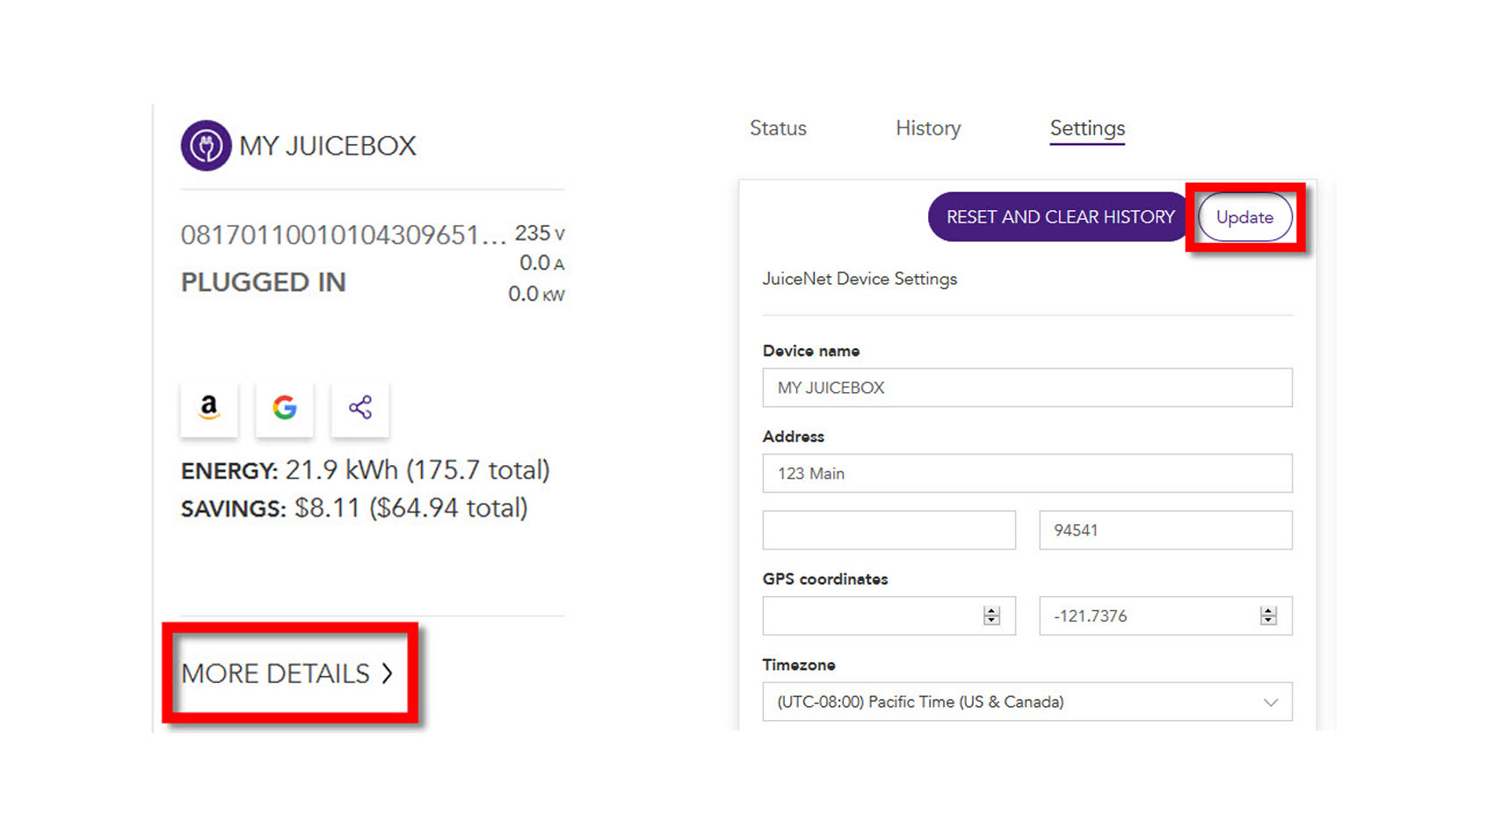Increment the -121.7376 coordinate using up arrow
Viewport: 1487px width, 837px height.
tap(1268, 611)
